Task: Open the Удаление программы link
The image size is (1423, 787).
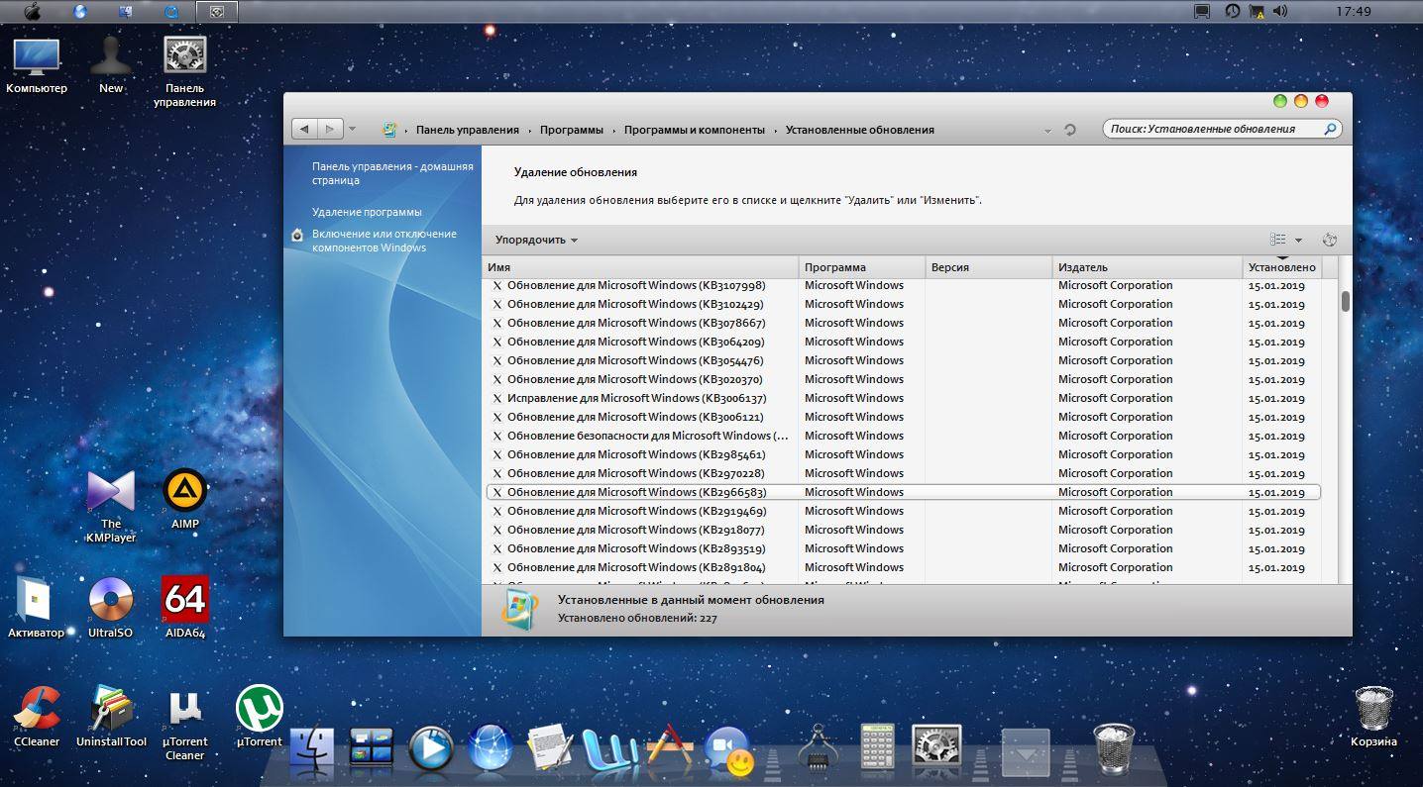Action: coord(367,212)
